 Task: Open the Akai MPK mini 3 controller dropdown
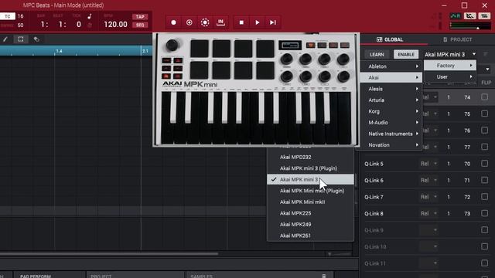tap(449, 55)
